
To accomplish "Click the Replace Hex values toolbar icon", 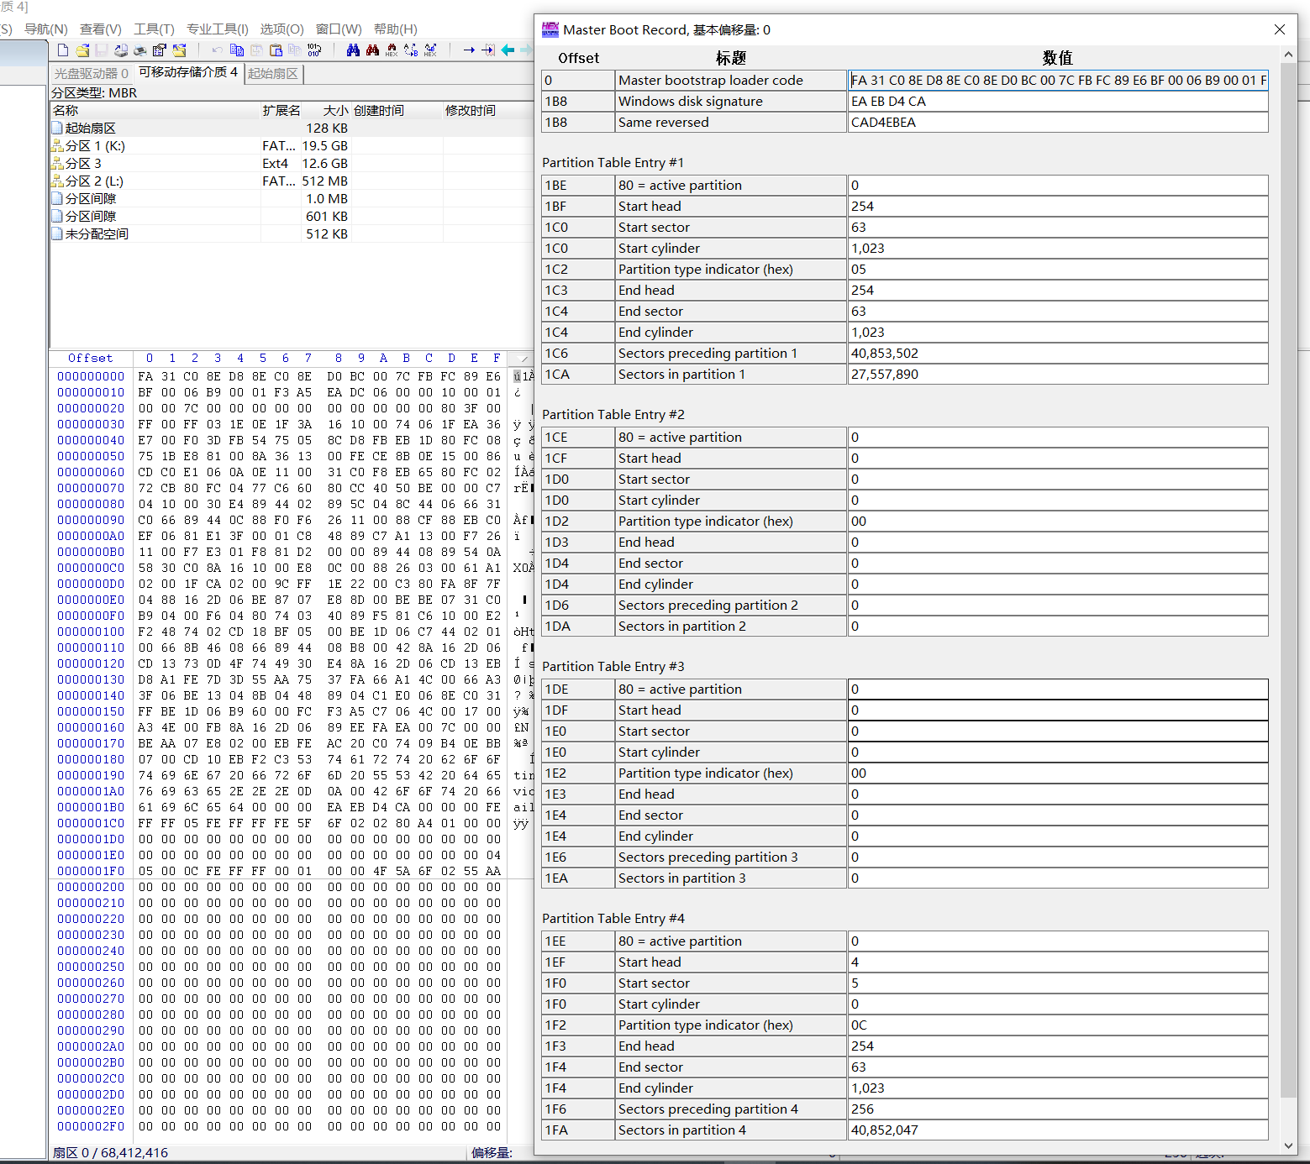I will [430, 50].
